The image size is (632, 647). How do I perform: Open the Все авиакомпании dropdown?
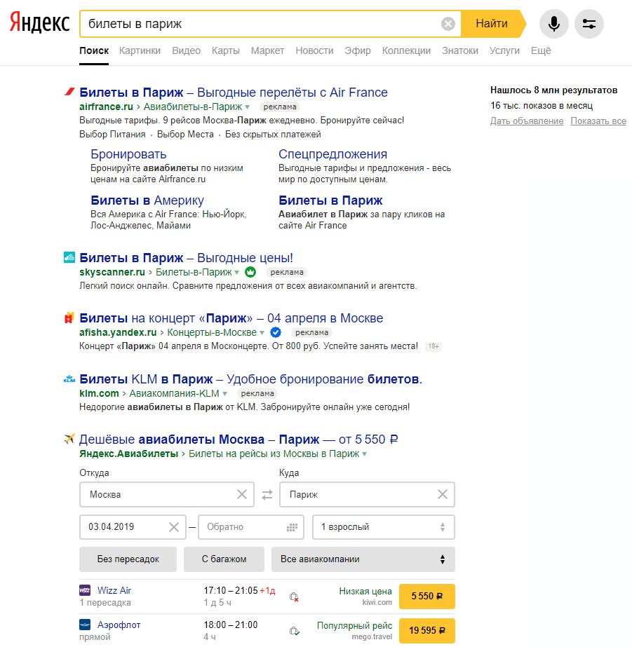point(363,559)
